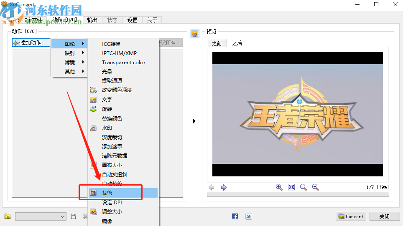Select 深度裁切 menu item
Image resolution: width=403 pixels, height=226 pixels.
pyautogui.click(x=112, y=137)
